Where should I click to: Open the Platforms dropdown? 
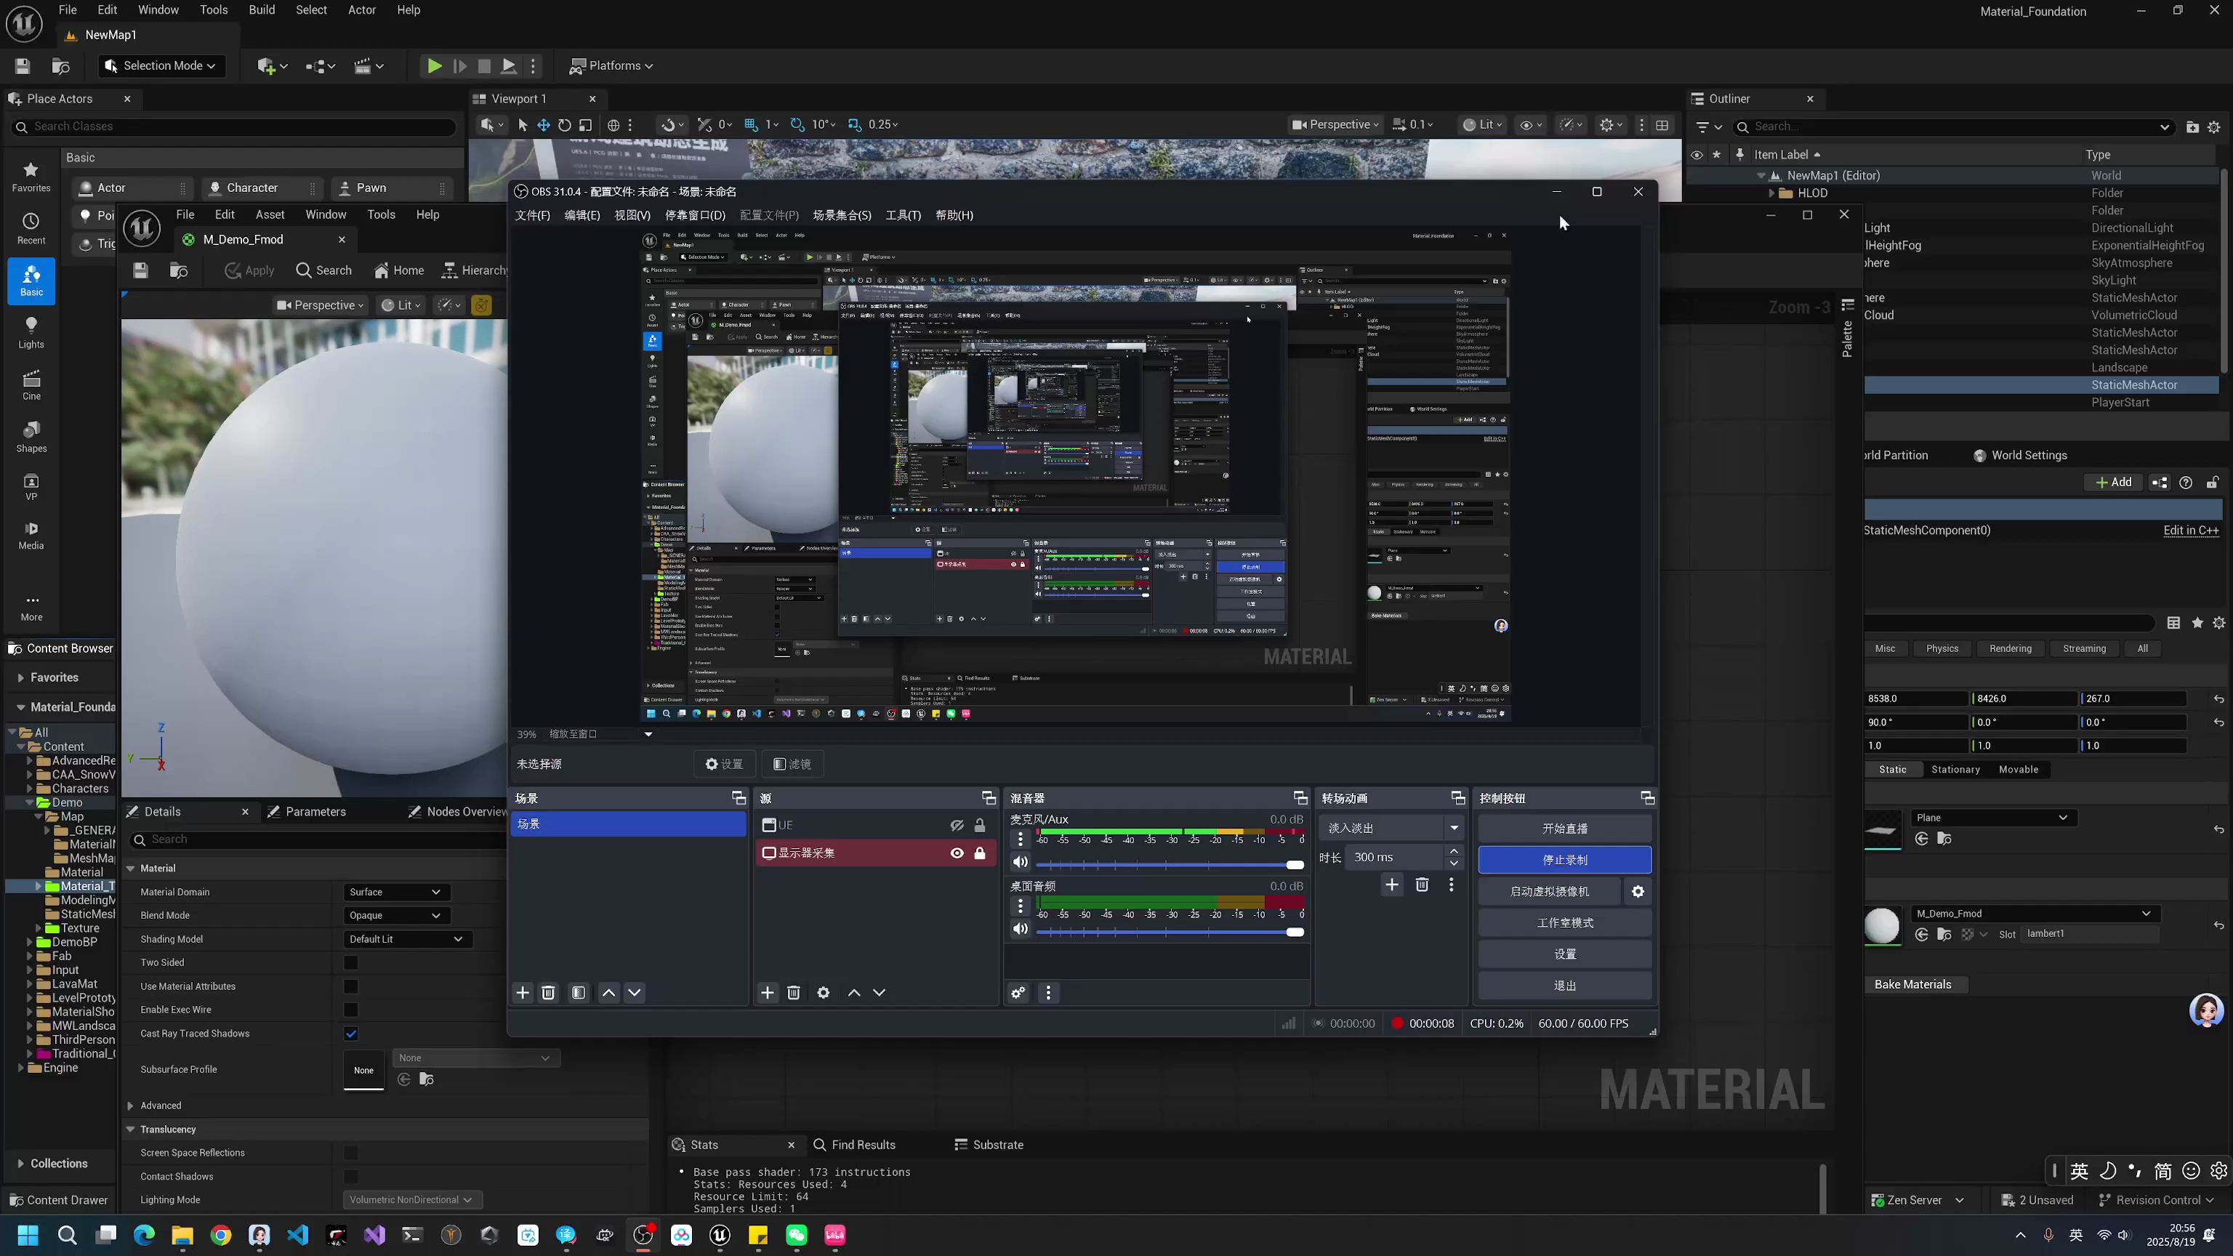(x=611, y=66)
